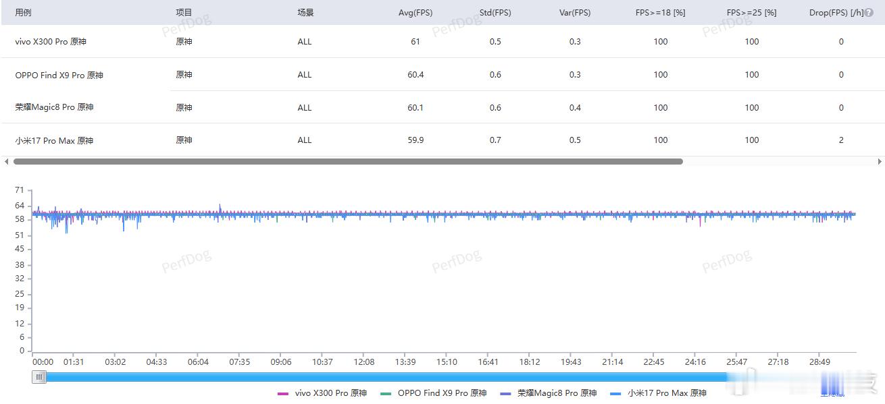Screen dimensions: 885x404
Task: Toggle OPPO Find X9 Pro 原神 legend series
Action: coord(434,393)
